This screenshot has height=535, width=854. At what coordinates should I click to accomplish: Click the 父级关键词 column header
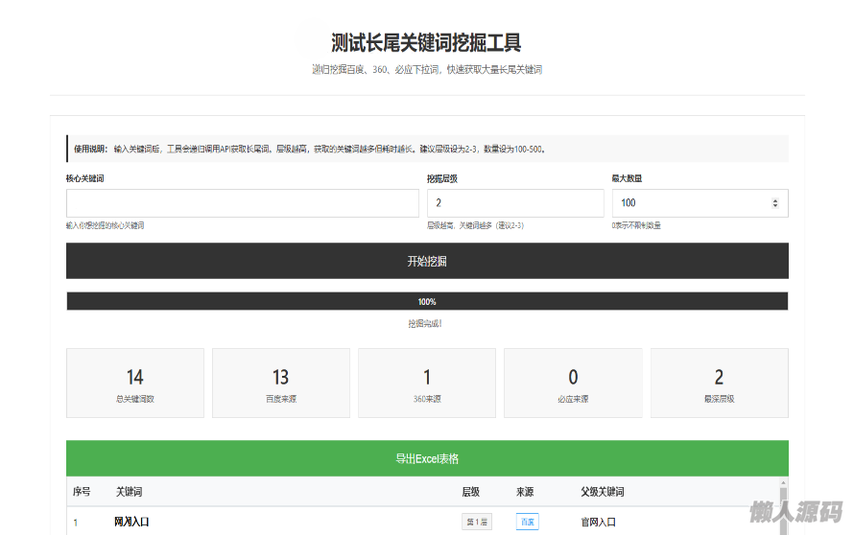pos(602,492)
